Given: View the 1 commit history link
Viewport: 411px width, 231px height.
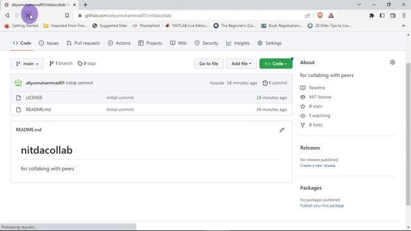Looking at the screenshot, I should (x=275, y=83).
